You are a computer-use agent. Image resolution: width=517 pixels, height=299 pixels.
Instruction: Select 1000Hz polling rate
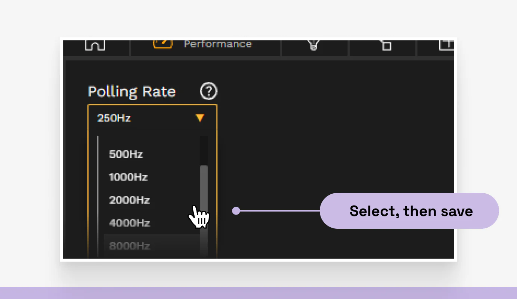(128, 177)
